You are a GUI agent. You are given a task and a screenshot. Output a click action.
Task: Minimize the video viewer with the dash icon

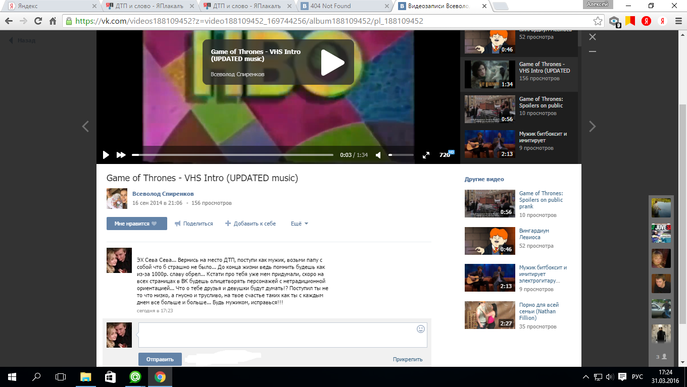(593, 51)
